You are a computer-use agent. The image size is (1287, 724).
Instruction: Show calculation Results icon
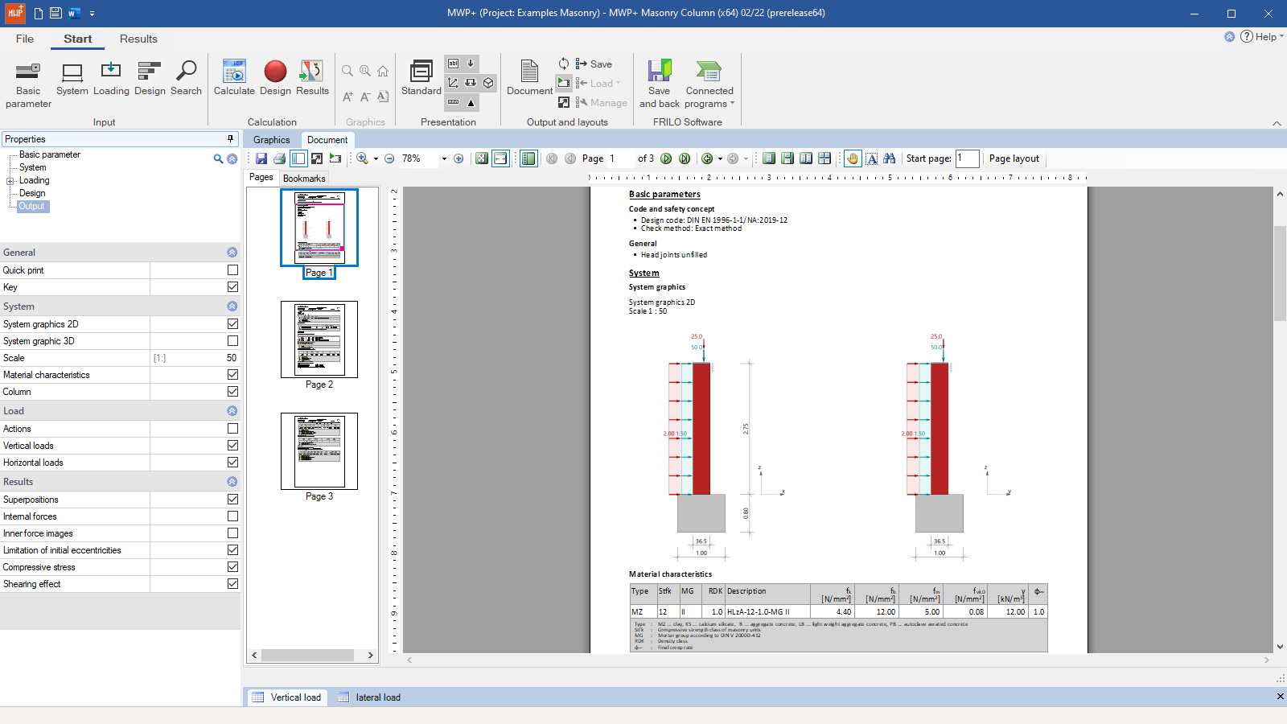point(312,79)
